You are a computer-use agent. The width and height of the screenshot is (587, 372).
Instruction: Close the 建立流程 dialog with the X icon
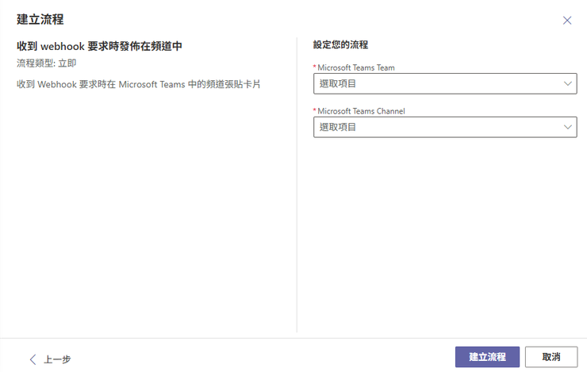pos(566,21)
